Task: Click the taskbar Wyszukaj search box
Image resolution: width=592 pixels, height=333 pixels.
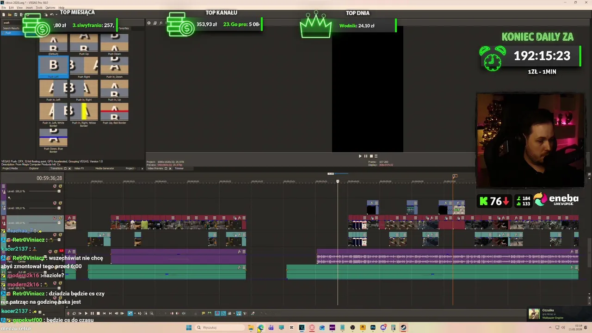Action: tap(219, 327)
